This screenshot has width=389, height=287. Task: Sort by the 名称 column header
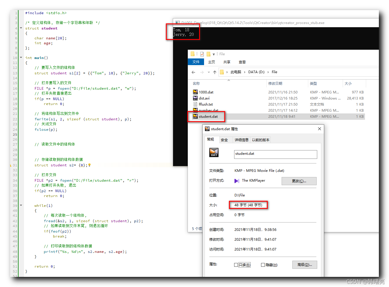click(x=196, y=84)
